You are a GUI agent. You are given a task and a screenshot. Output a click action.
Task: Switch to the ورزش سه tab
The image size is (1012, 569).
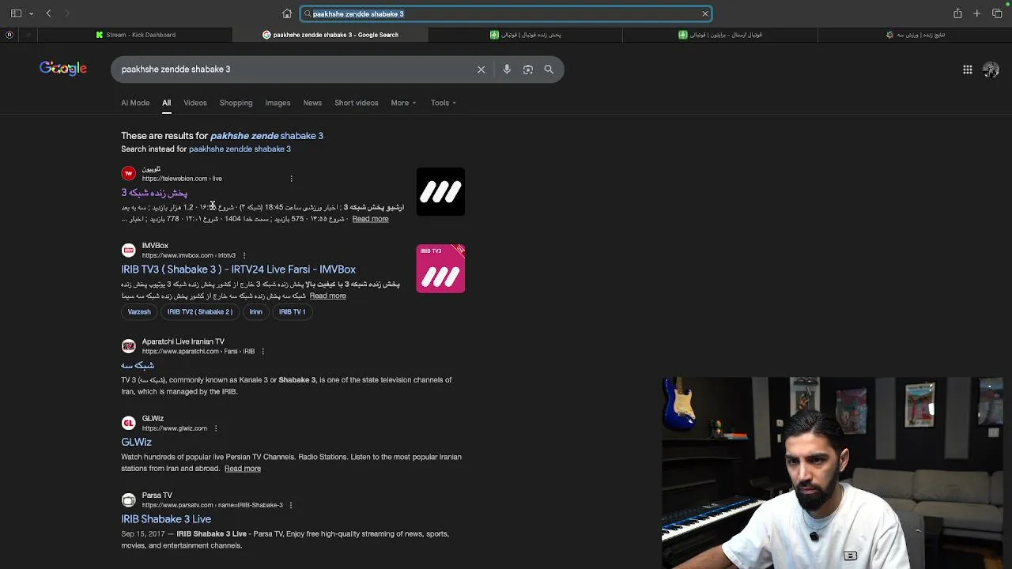915,35
